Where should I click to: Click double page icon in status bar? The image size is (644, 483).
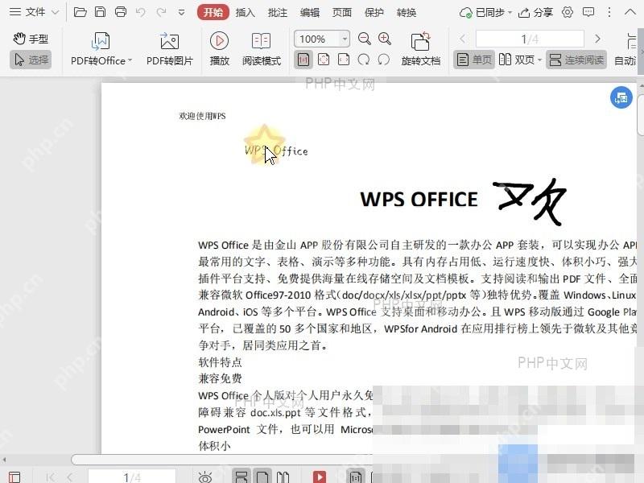(x=283, y=477)
